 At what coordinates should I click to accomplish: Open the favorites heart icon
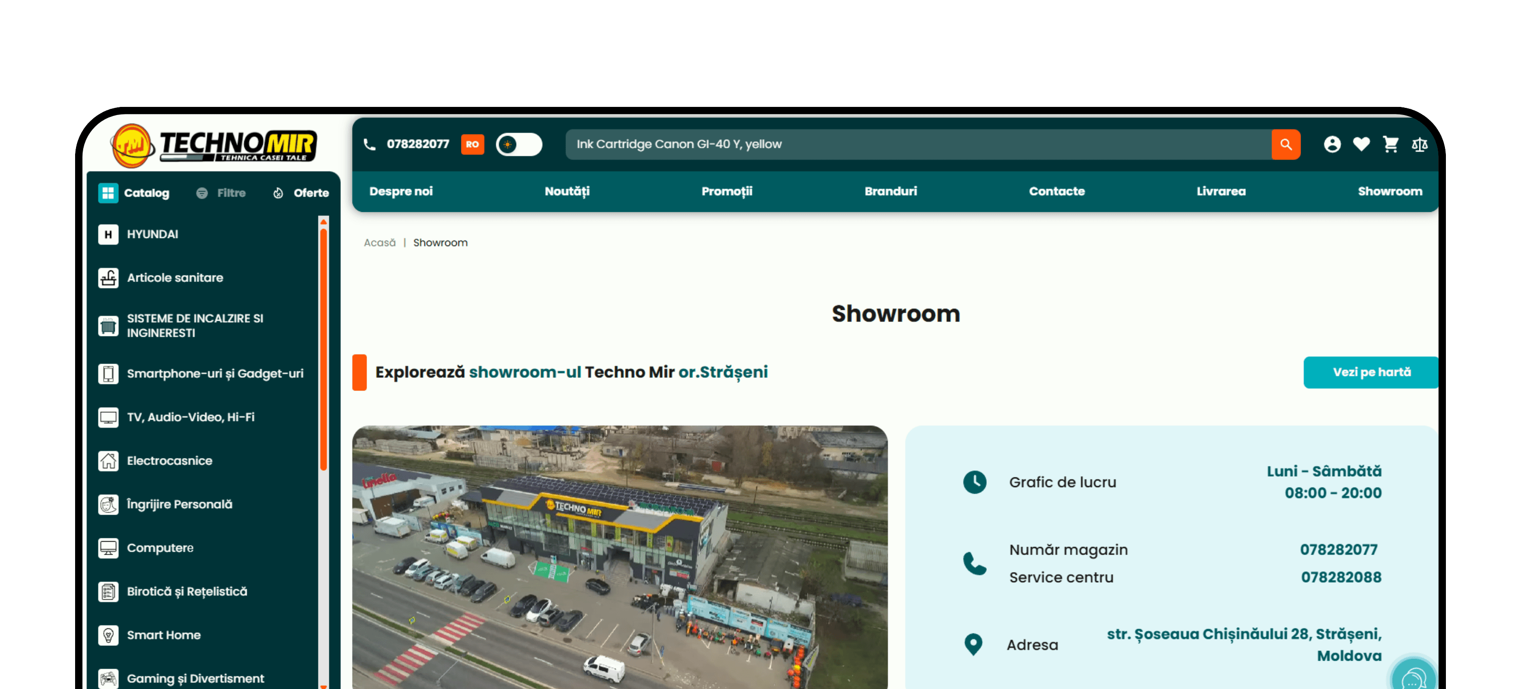coord(1361,144)
